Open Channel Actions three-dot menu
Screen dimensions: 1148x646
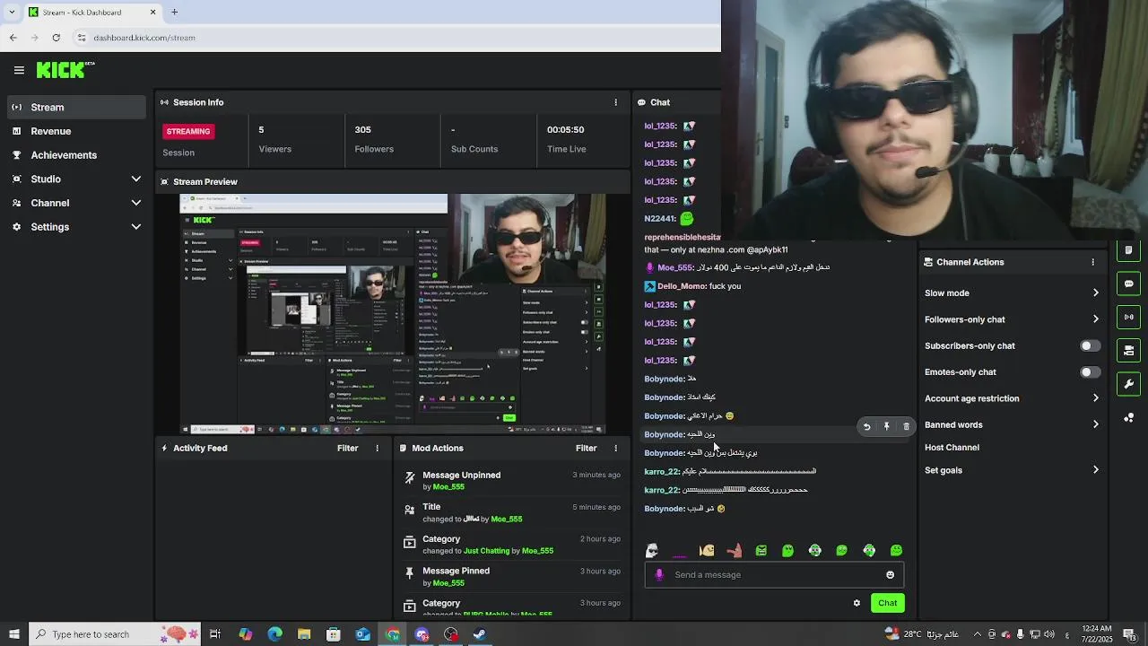click(x=1092, y=262)
